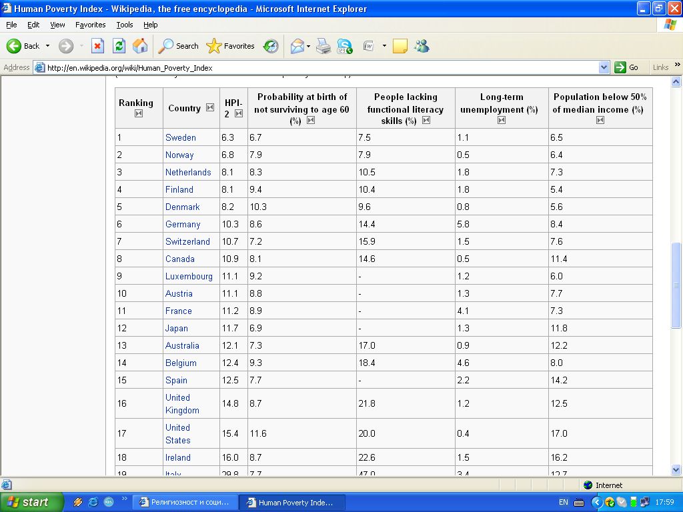Toggle sort on the Ranking column
This screenshot has height=512, width=683.
tap(139, 114)
